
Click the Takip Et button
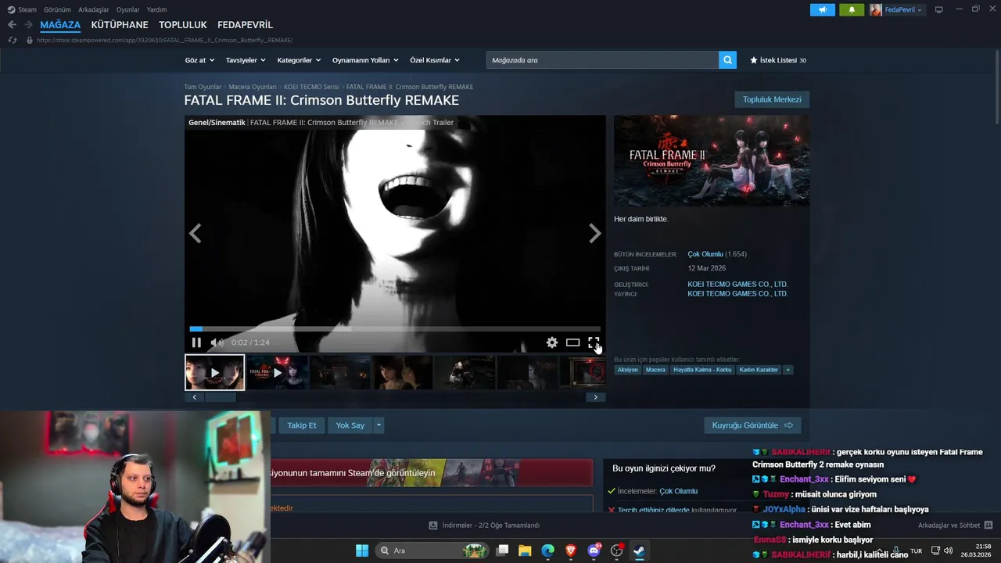(302, 425)
